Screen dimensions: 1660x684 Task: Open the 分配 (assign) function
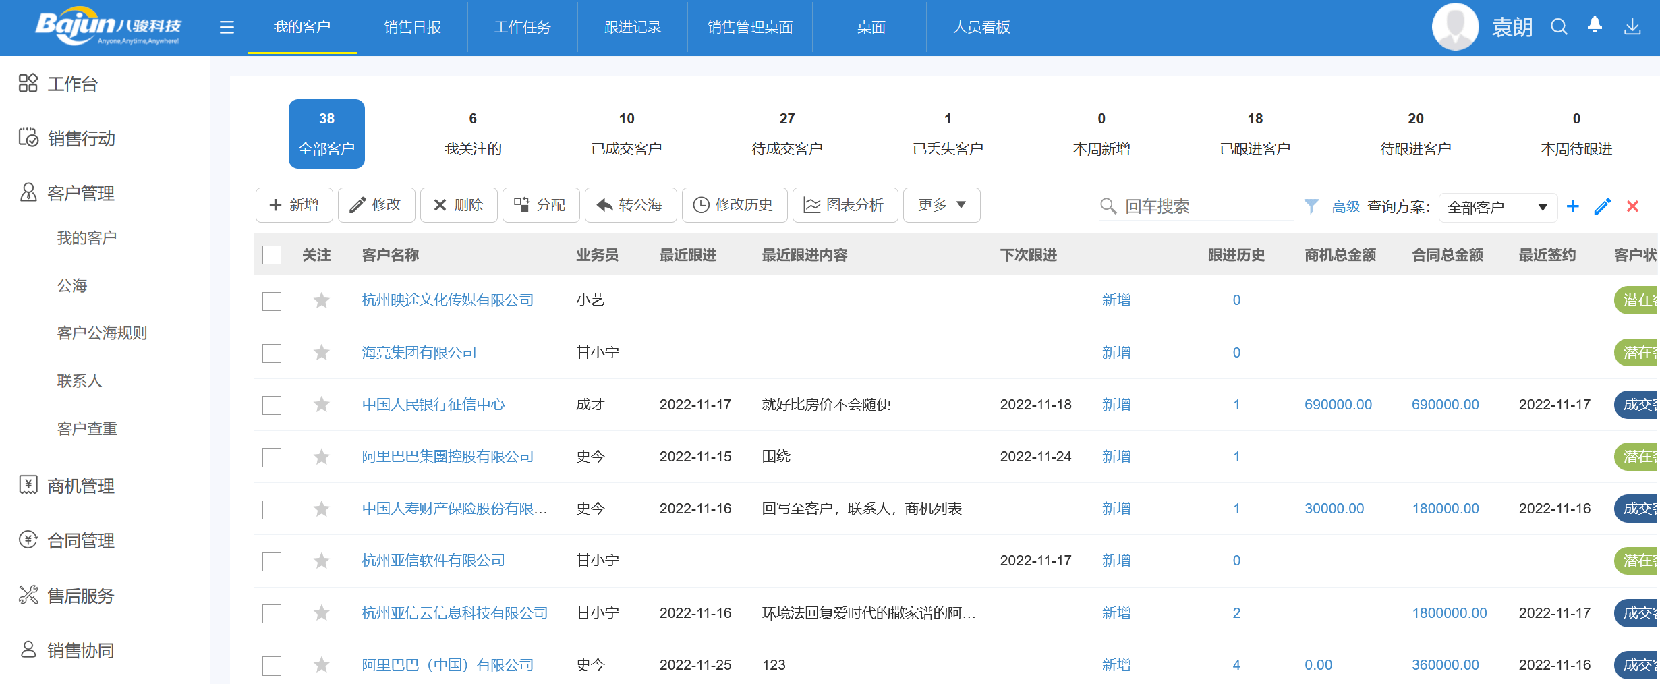tap(540, 205)
